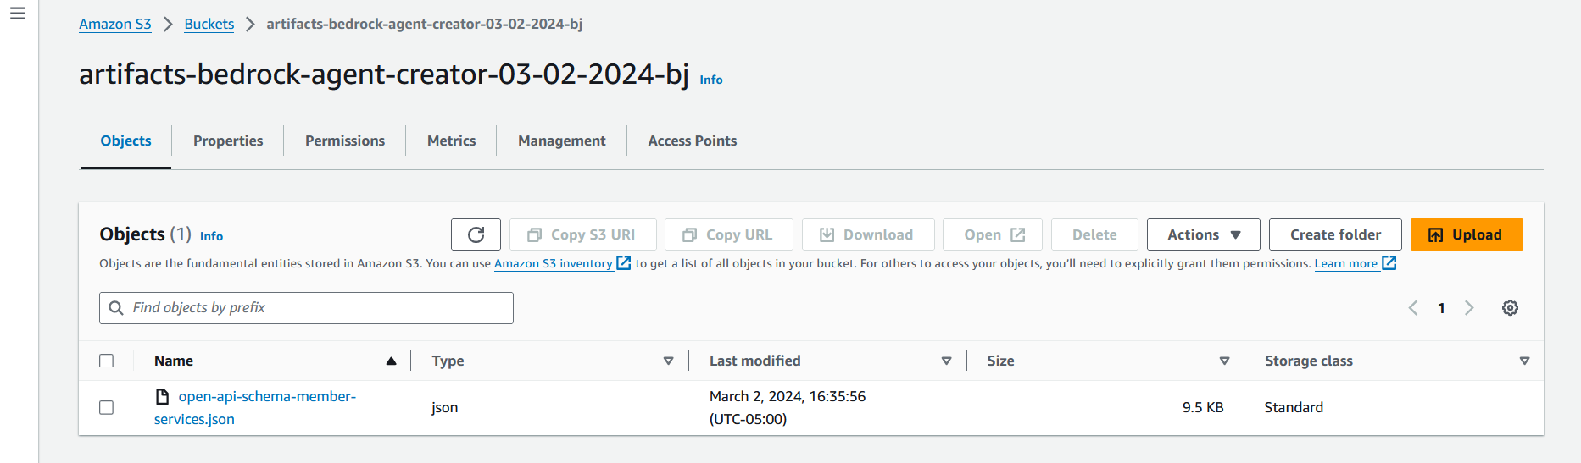
Task: Click external link icon beside Learn more
Action: (1389, 263)
